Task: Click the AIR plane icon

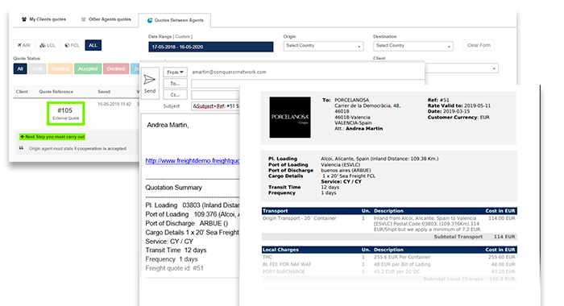Action: pos(20,45)
